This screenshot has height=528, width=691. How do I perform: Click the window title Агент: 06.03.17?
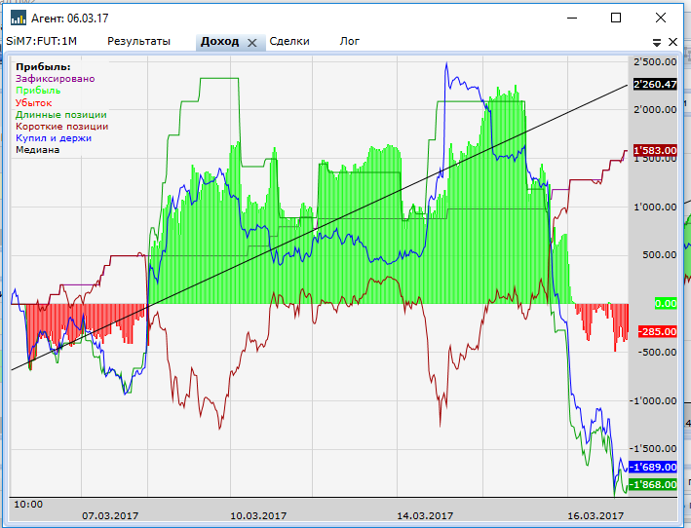pos(69,19)
